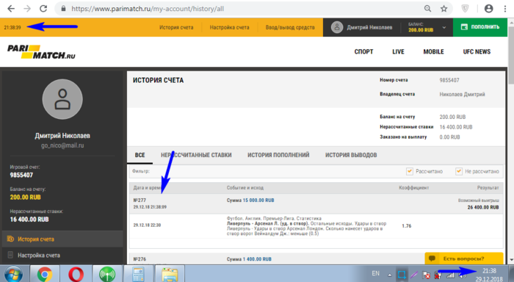Open the Chrome icon in taskbar
514x282 pixels.
tap(45, 274)
